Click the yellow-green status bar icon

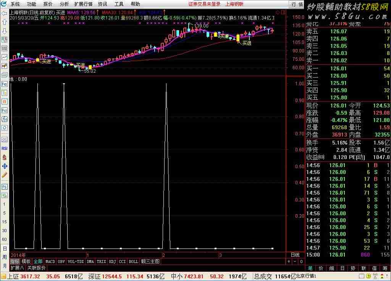coord(368,276)
